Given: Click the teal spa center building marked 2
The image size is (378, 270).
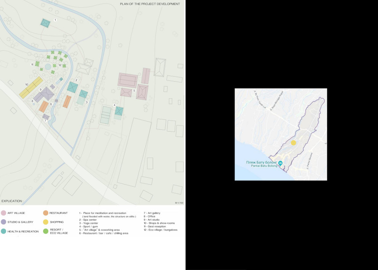Looking at the screenshot, I should 72,87.
